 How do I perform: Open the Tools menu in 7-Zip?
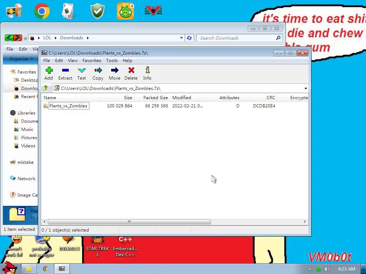(x=112, y=61)
